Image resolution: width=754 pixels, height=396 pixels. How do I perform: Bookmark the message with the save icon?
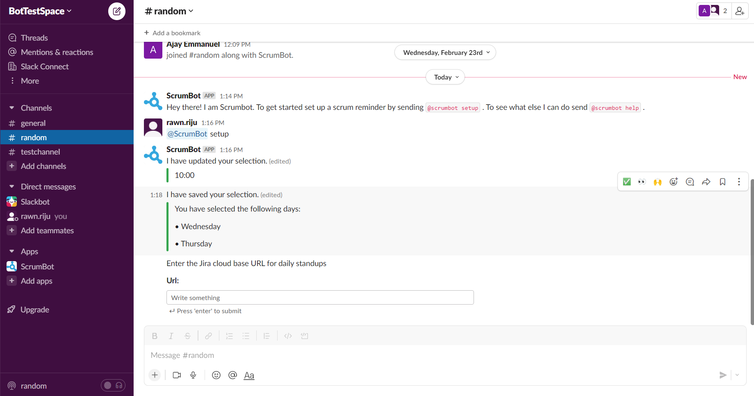[722, 182]
